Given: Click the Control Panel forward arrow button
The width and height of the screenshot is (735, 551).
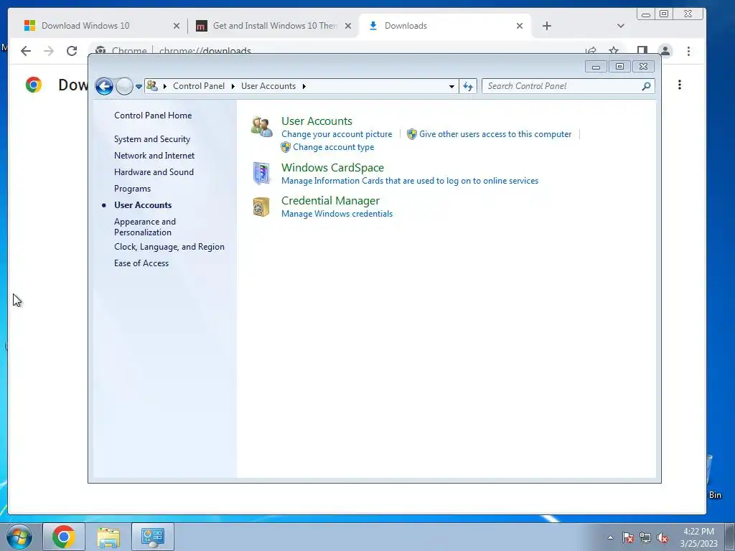Looking at the screenshot, I should pyautogui.click(x=124, y=86).
